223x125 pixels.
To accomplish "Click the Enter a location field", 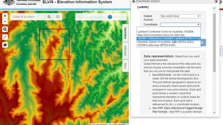I will tap(28, 17).
